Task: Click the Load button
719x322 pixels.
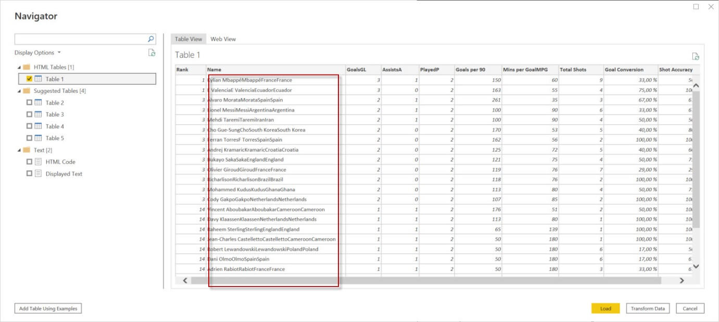Action: click(x=606, y=308)
